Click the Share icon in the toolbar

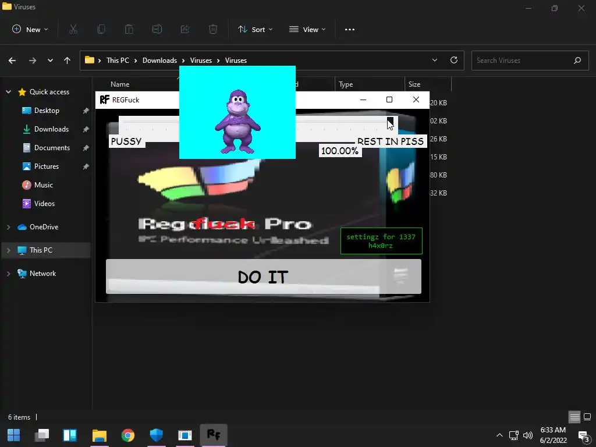[185, 29]
